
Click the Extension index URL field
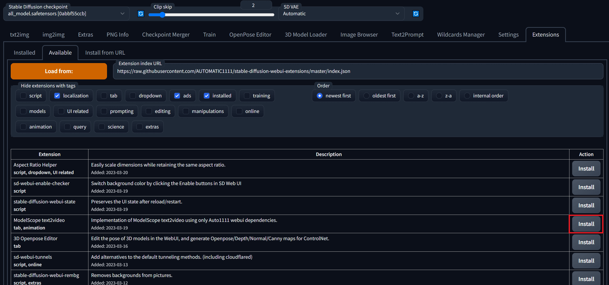(358, 71)
